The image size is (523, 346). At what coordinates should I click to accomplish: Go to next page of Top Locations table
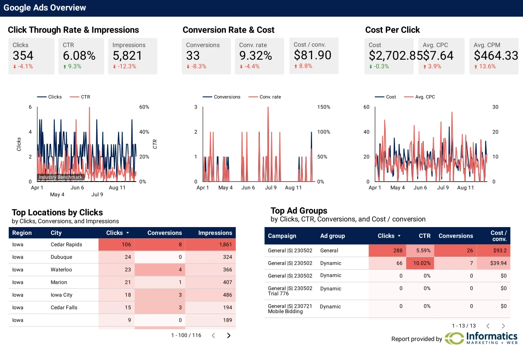point(228,336)
